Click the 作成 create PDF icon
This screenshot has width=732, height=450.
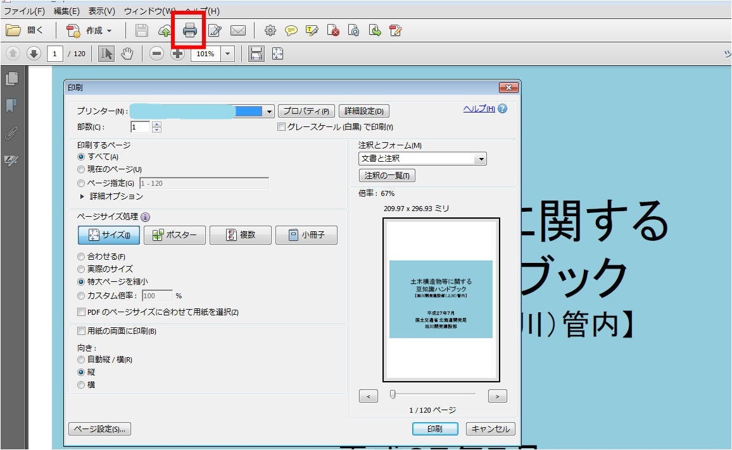[x=73, y=31]
